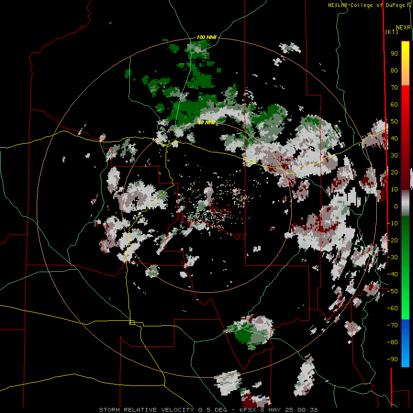Click the 8 MAY 25 date text

277,410
